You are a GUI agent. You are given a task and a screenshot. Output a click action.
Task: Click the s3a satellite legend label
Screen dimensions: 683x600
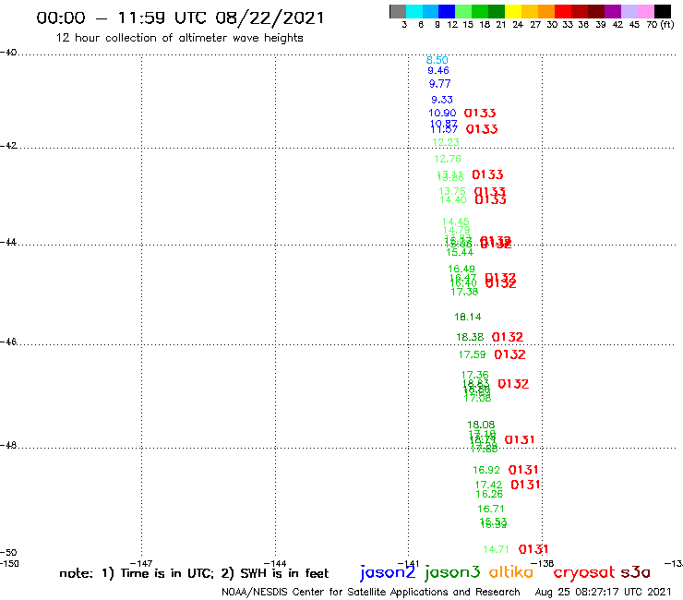(635, 572)
